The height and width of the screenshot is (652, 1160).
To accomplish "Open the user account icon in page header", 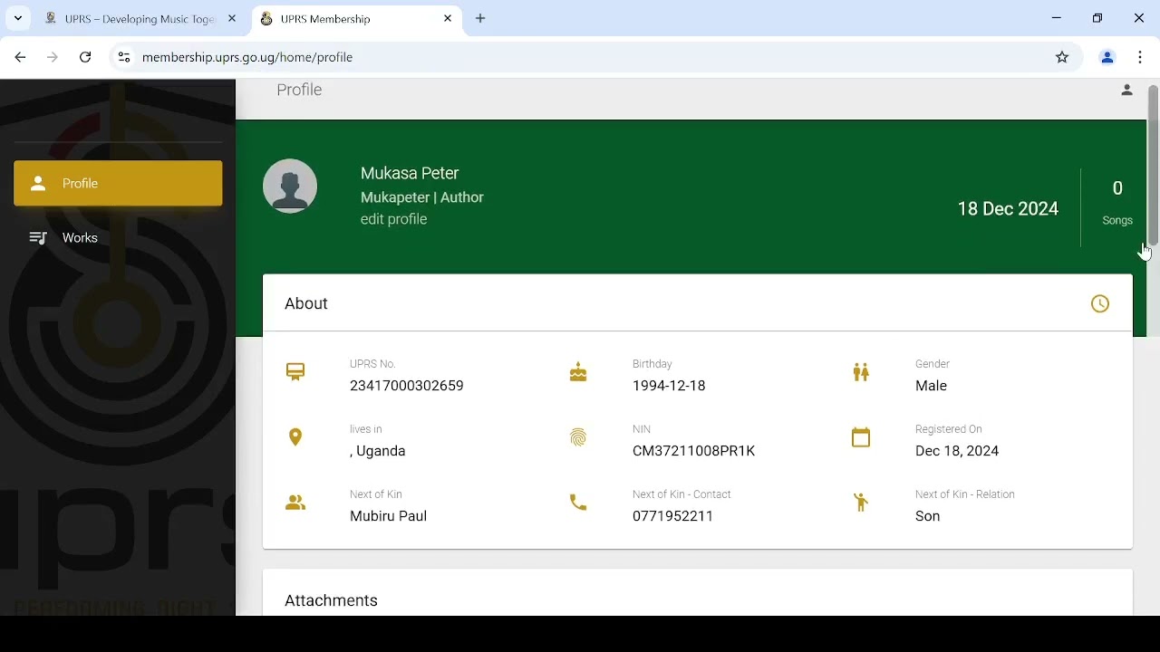I will 1127,91.
